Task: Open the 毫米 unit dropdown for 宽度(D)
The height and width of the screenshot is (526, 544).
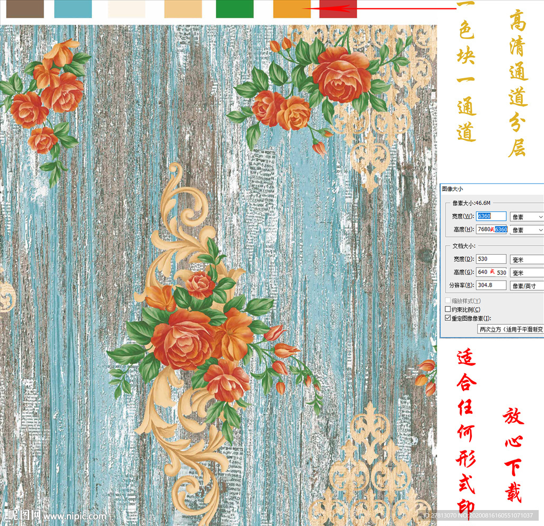Action: (x=526, y=260)
